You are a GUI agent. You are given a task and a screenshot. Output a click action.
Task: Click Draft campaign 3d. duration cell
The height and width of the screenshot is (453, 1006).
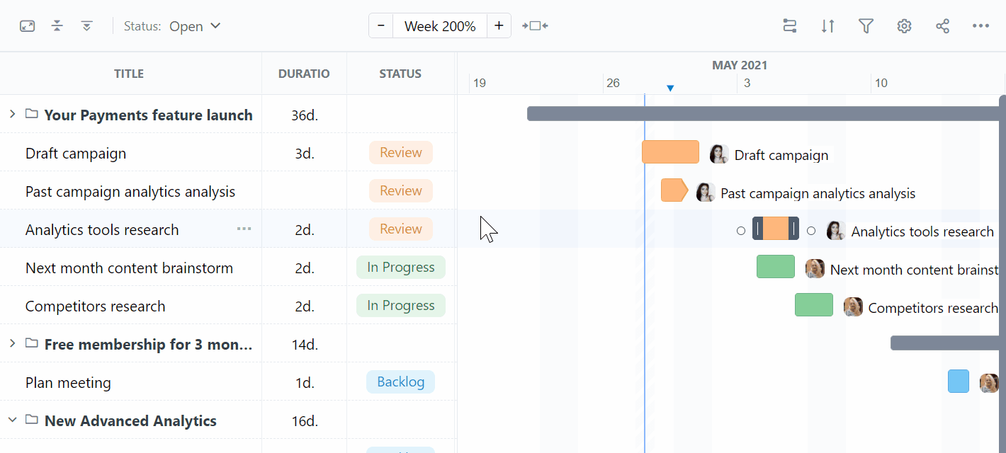tap(305, 154)
